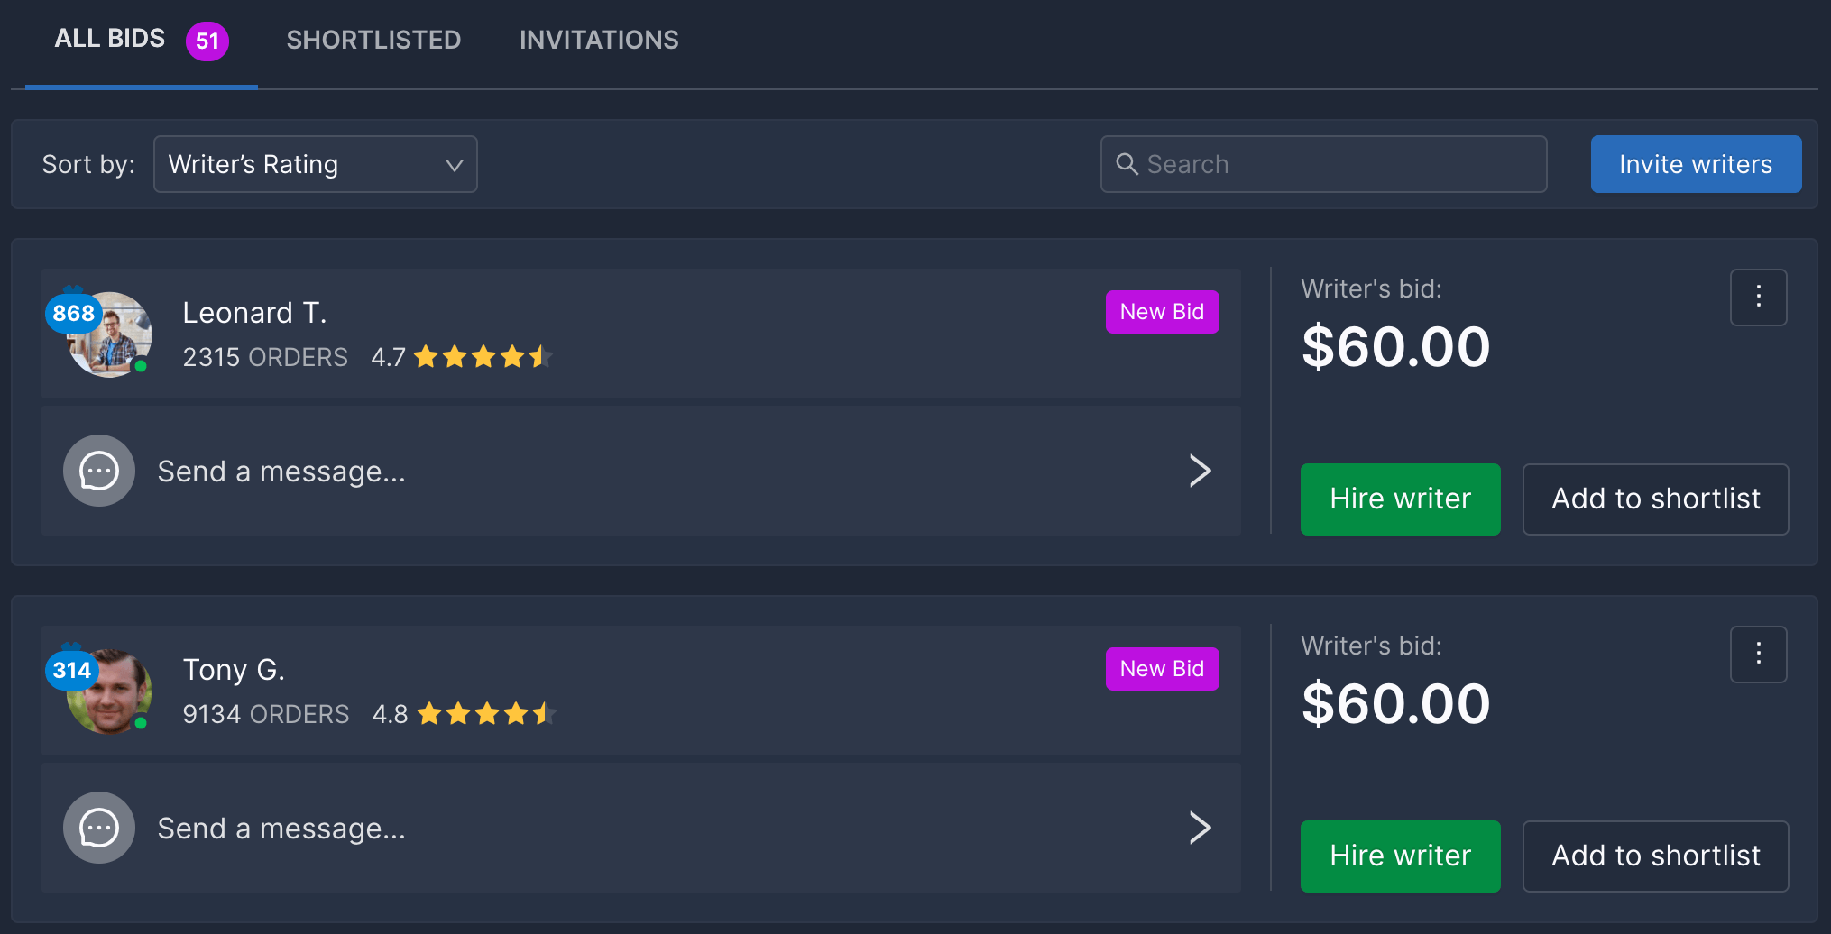Viewport: 1831px width, 934px height.
Task: Click the chat bubble icon under Leonard T.
Action: (x=99, y=471)
